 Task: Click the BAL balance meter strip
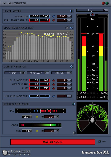[x=41, y=111]
